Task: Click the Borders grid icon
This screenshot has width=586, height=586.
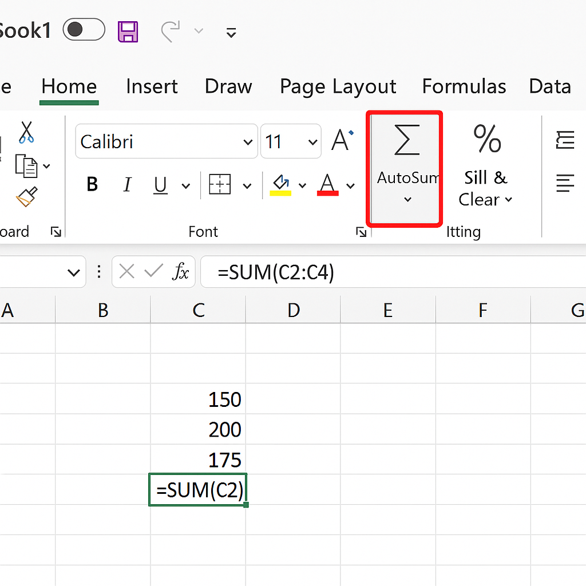Action: click(x=220, y=185)
